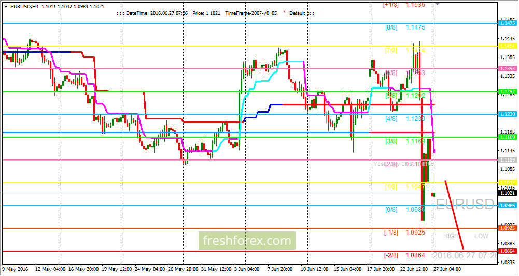Screen dimensions: 519x276
Task: Click the gray LOW label on chart
Action: pos(481,236)
